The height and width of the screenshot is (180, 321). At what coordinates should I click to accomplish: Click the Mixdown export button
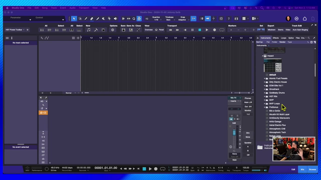point(271,30)
